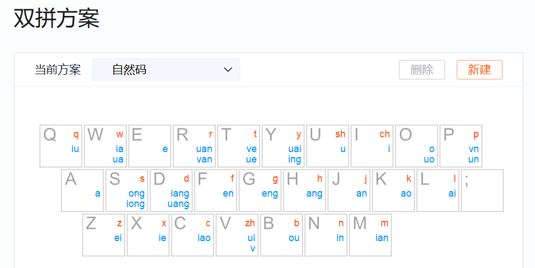This screenshot has width=535, height=268.
Task: Select the H key mapped to ang
Action: pos(305,191)
